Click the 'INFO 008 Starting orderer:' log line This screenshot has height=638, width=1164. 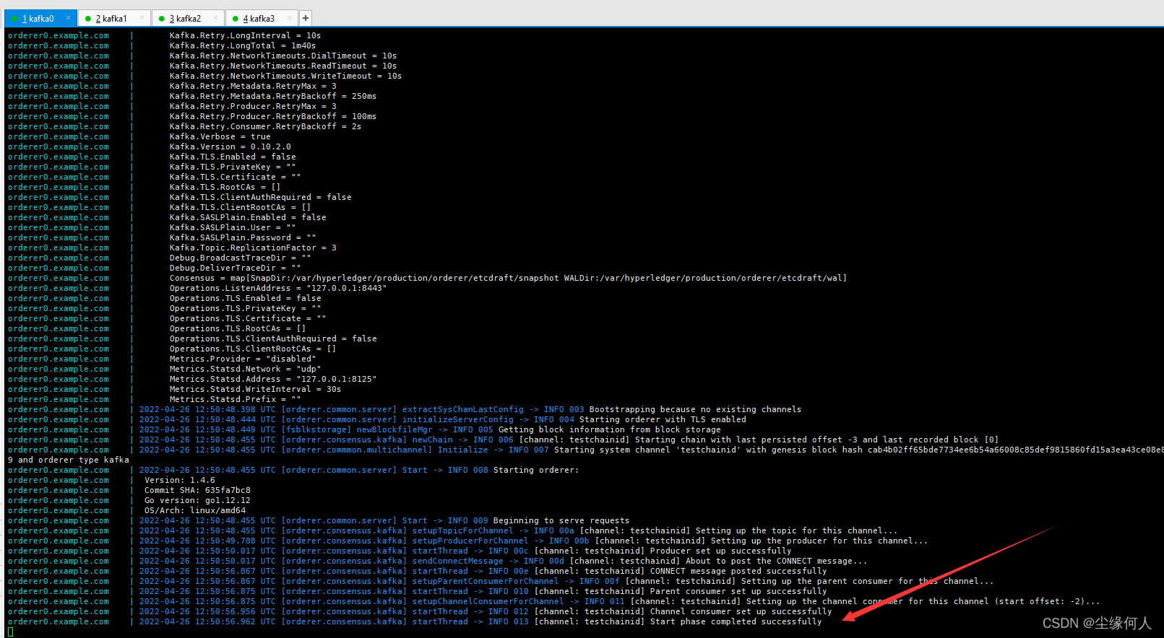359,470
